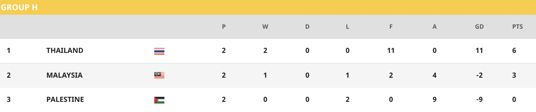Click the GD column header
This screenshot has width=536, height=112.
coord(479,27)
